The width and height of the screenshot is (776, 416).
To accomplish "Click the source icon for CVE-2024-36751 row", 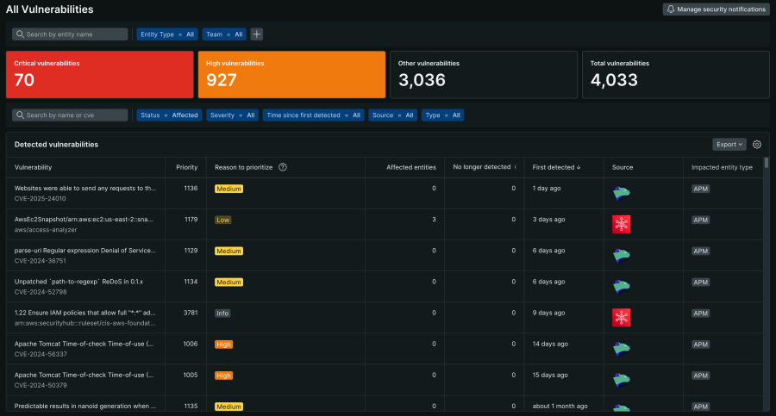I will 622,256.
